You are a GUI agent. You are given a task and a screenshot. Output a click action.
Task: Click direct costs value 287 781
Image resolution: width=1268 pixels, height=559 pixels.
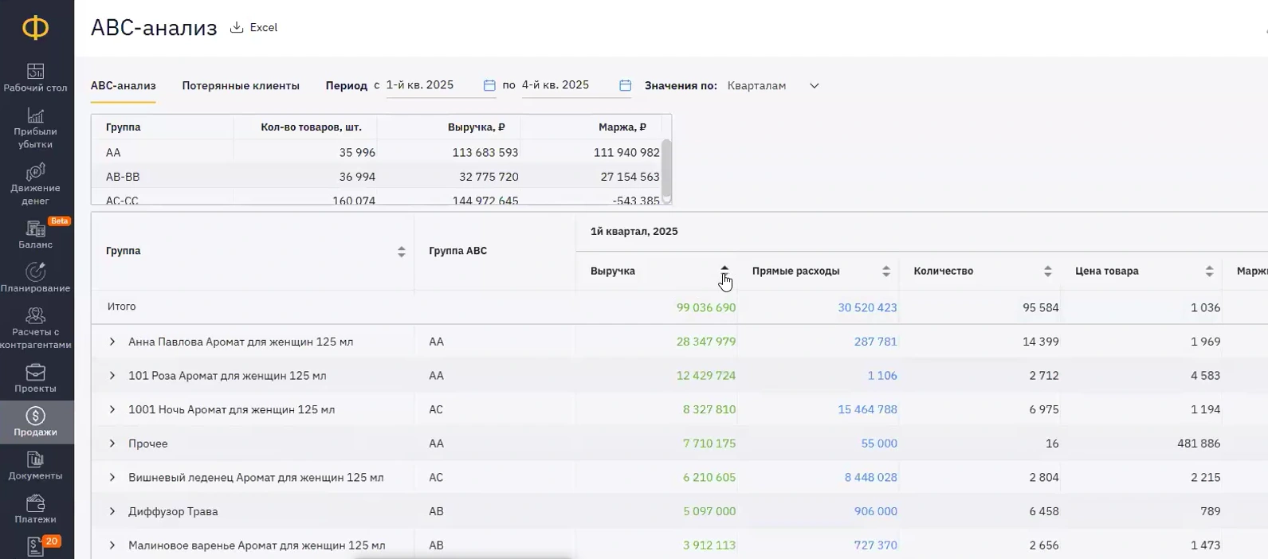tap(876, 342)
